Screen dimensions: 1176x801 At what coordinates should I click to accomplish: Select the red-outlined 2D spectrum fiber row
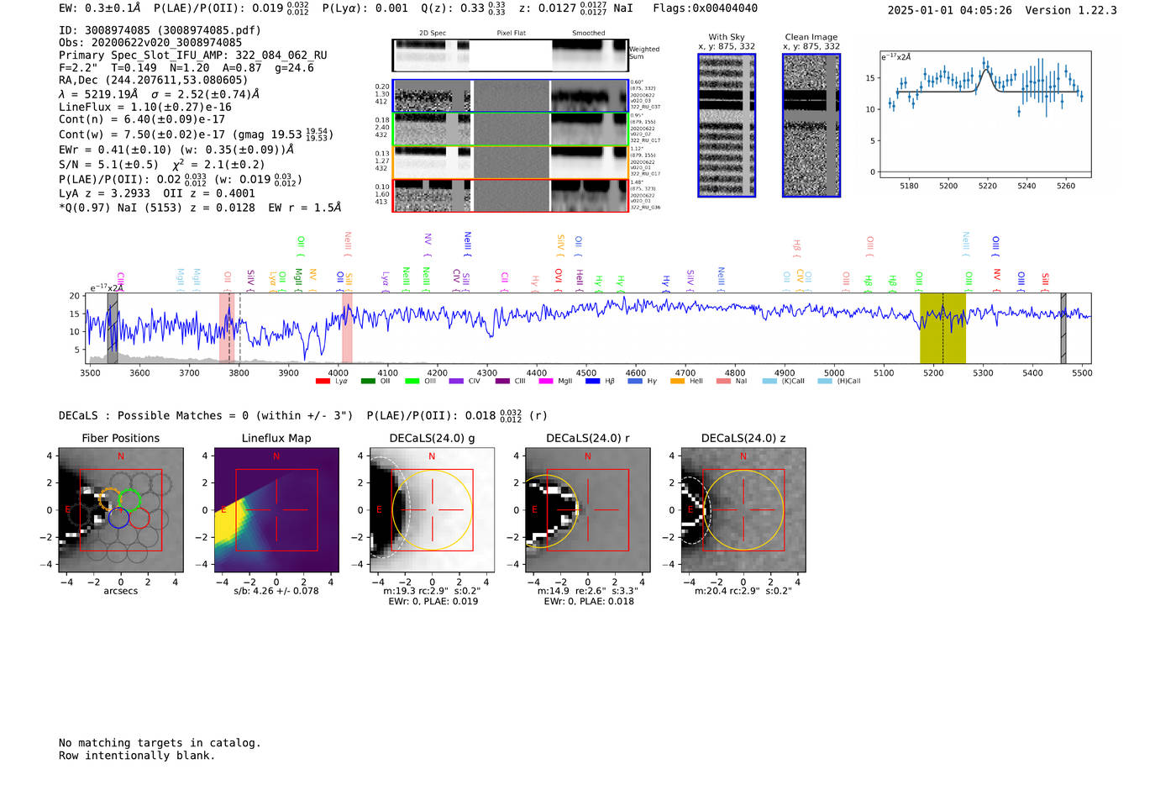511,196
